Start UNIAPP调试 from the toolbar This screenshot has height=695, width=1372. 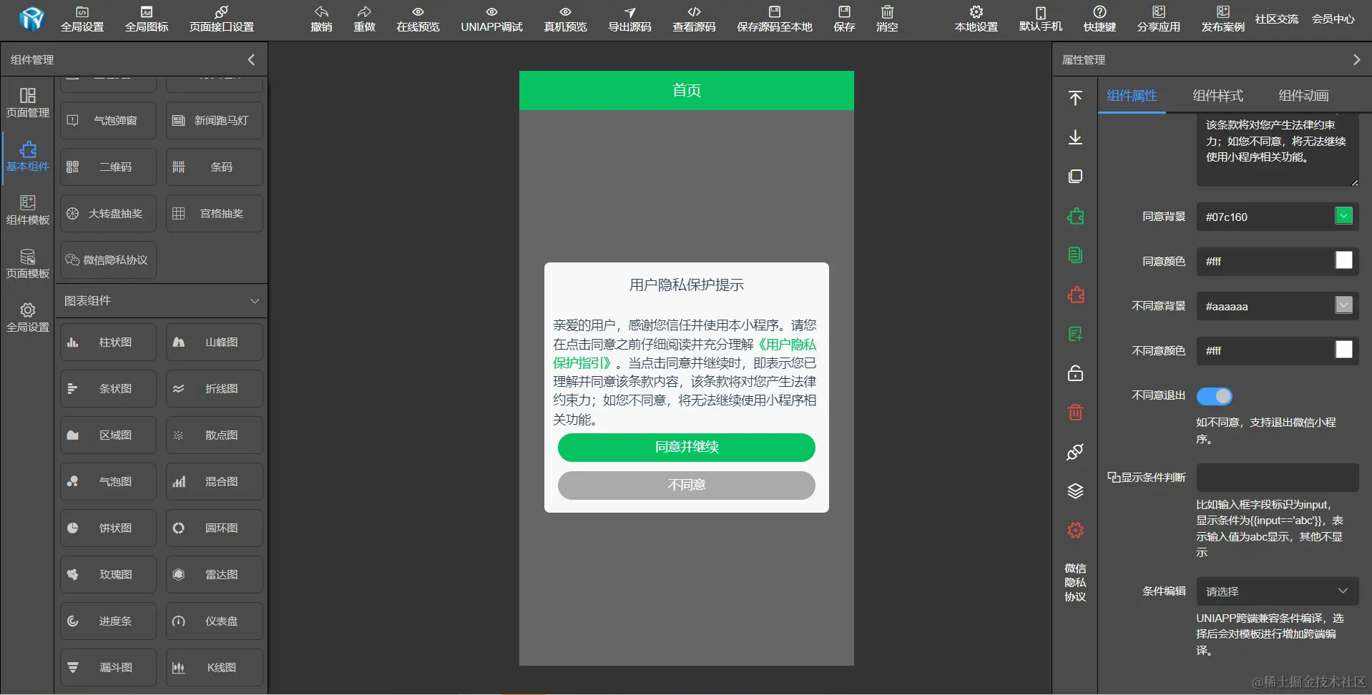click(x=491, y=19)
